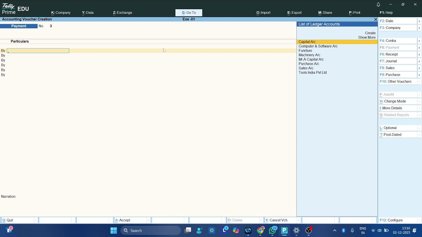Open the notifications bell in Tally title bar

[378, 5]
